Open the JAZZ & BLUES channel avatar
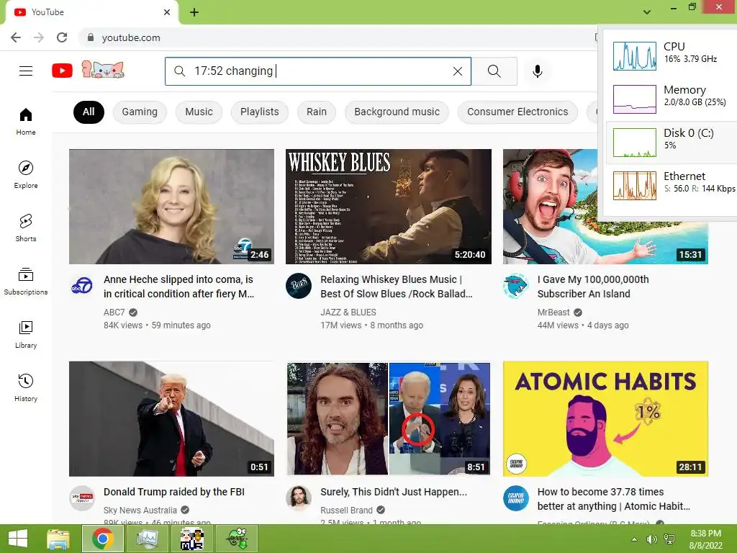This screenshot has height=553, width=737. tap(299, 285)
